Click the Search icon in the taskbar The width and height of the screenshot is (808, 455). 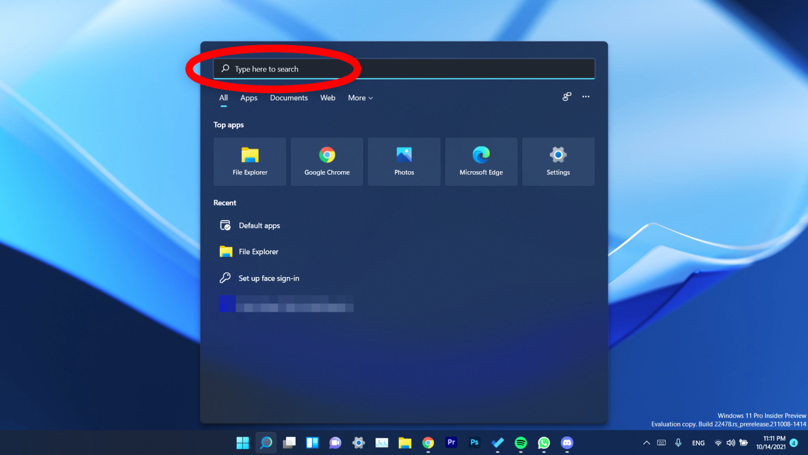click(266, 443)
